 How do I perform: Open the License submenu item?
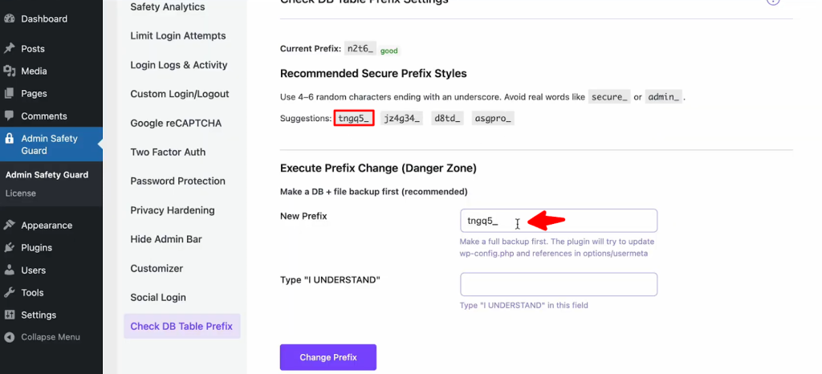pos(20,193)
